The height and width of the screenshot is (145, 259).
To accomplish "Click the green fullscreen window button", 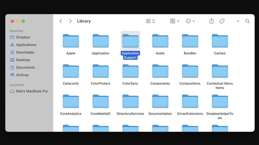I will coord(23,21).
